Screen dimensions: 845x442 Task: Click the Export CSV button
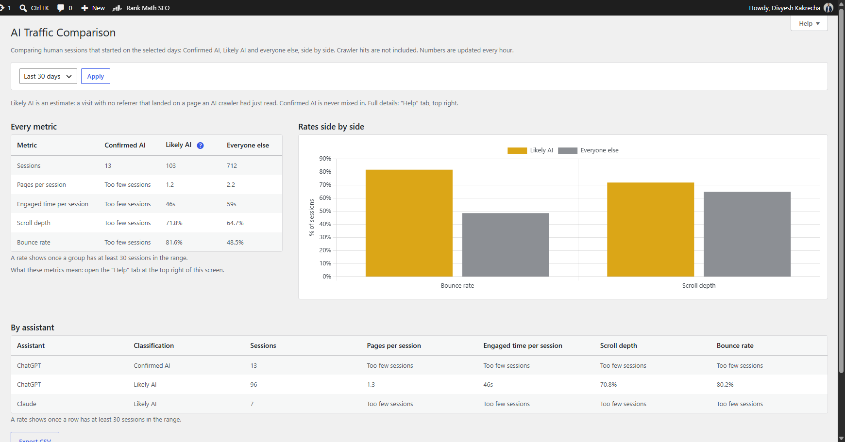[x=35, y=437]
